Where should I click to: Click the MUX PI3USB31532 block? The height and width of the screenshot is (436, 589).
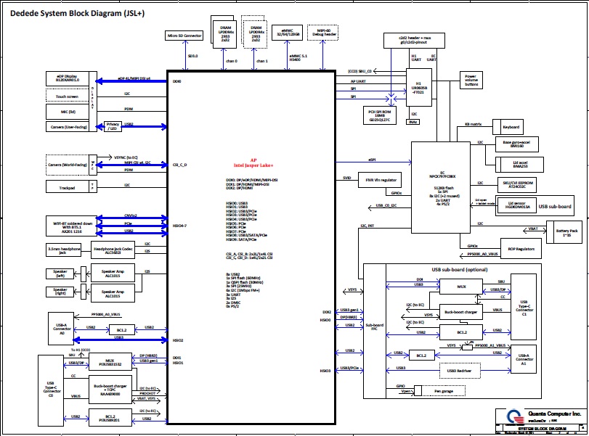pyautogui.click(x=110, y=362)
